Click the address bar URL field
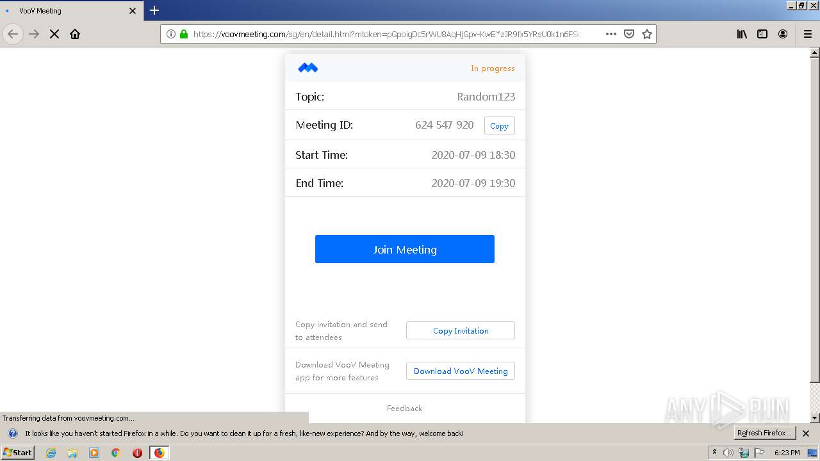820x461 pixels. pyautogui.click(x=387, y=34)
